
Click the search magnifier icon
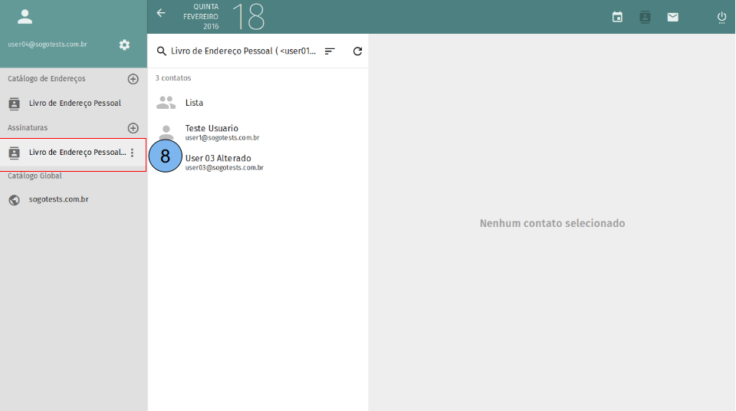point(161,51)
